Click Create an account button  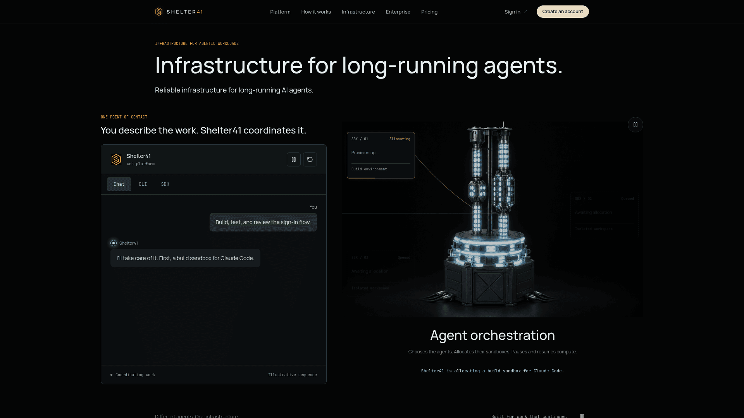(563, 12)
